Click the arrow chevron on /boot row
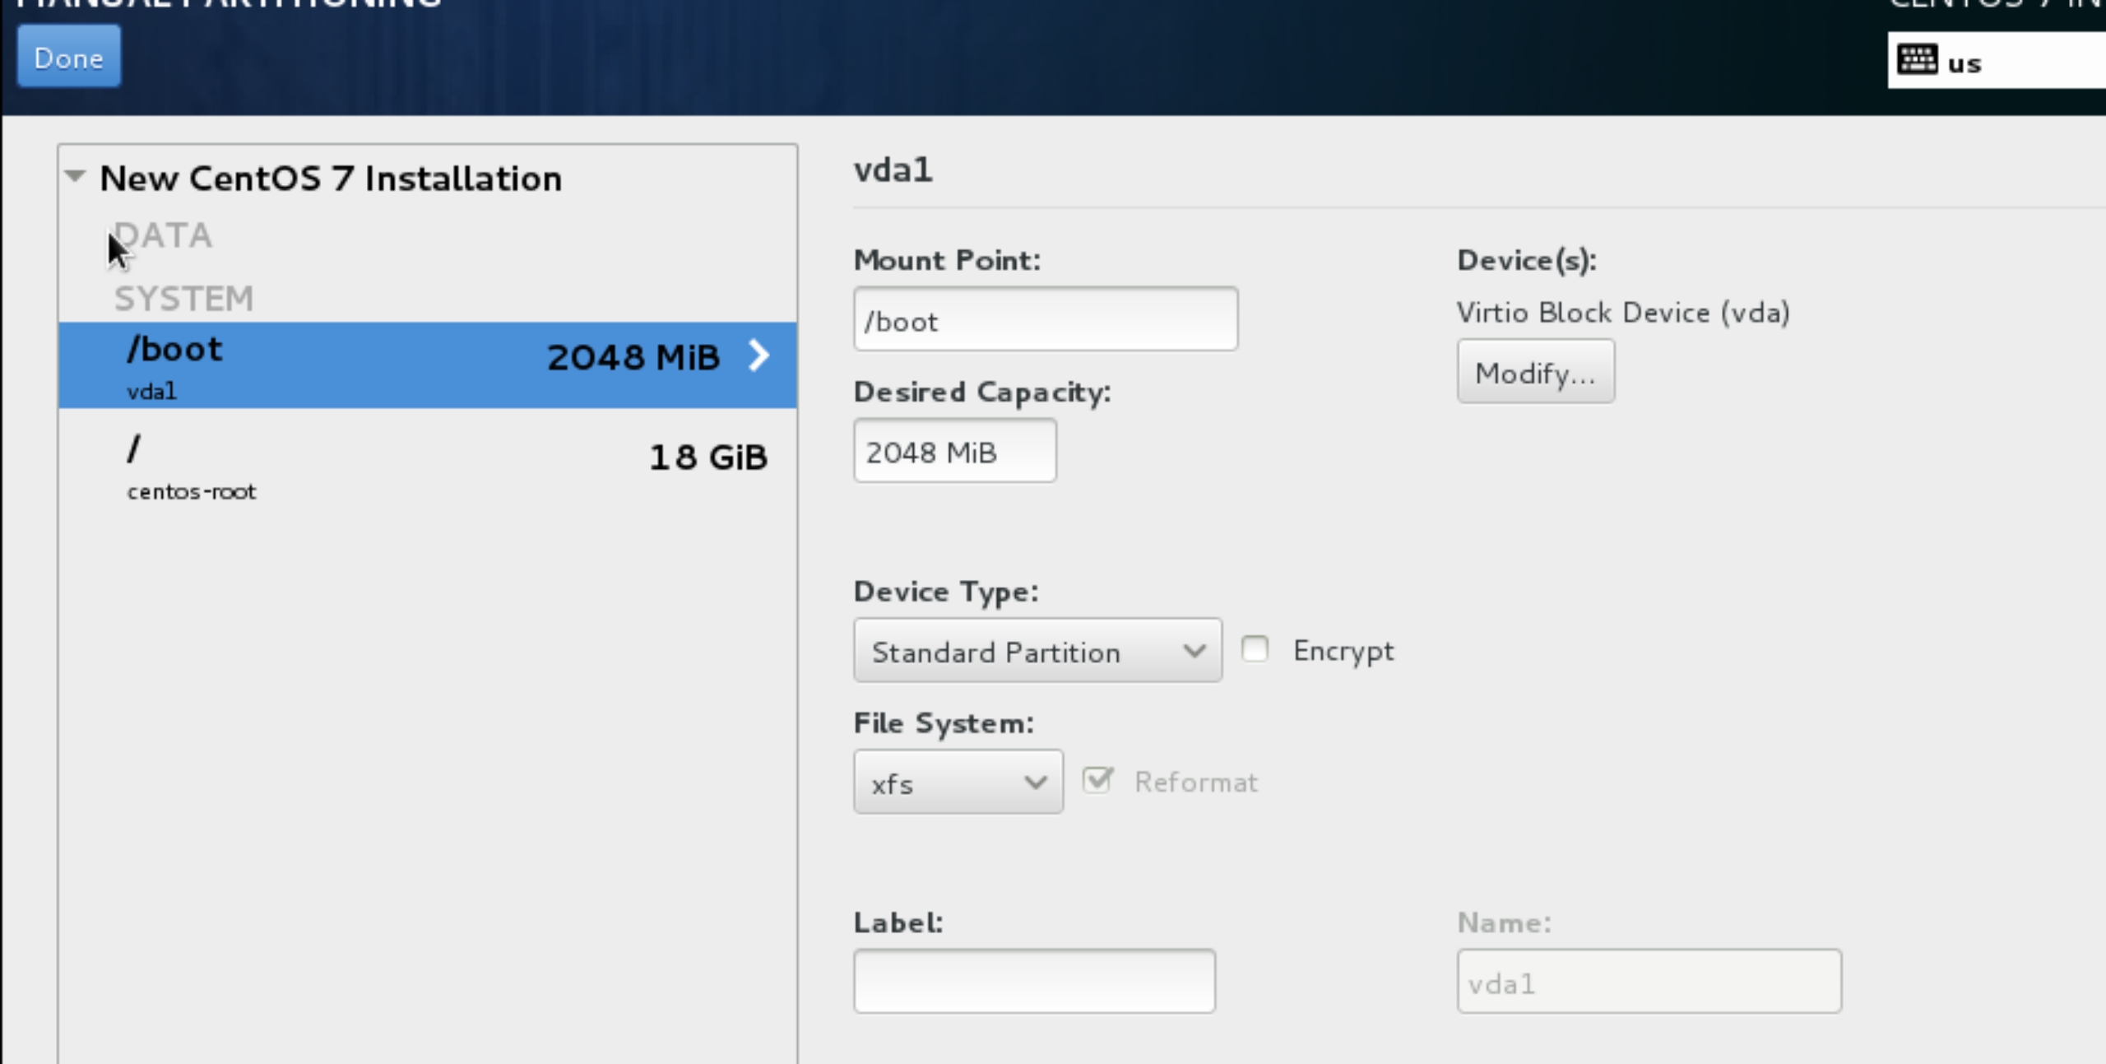The height and width of the screenshot is (1064, 2106). point(758,355)
